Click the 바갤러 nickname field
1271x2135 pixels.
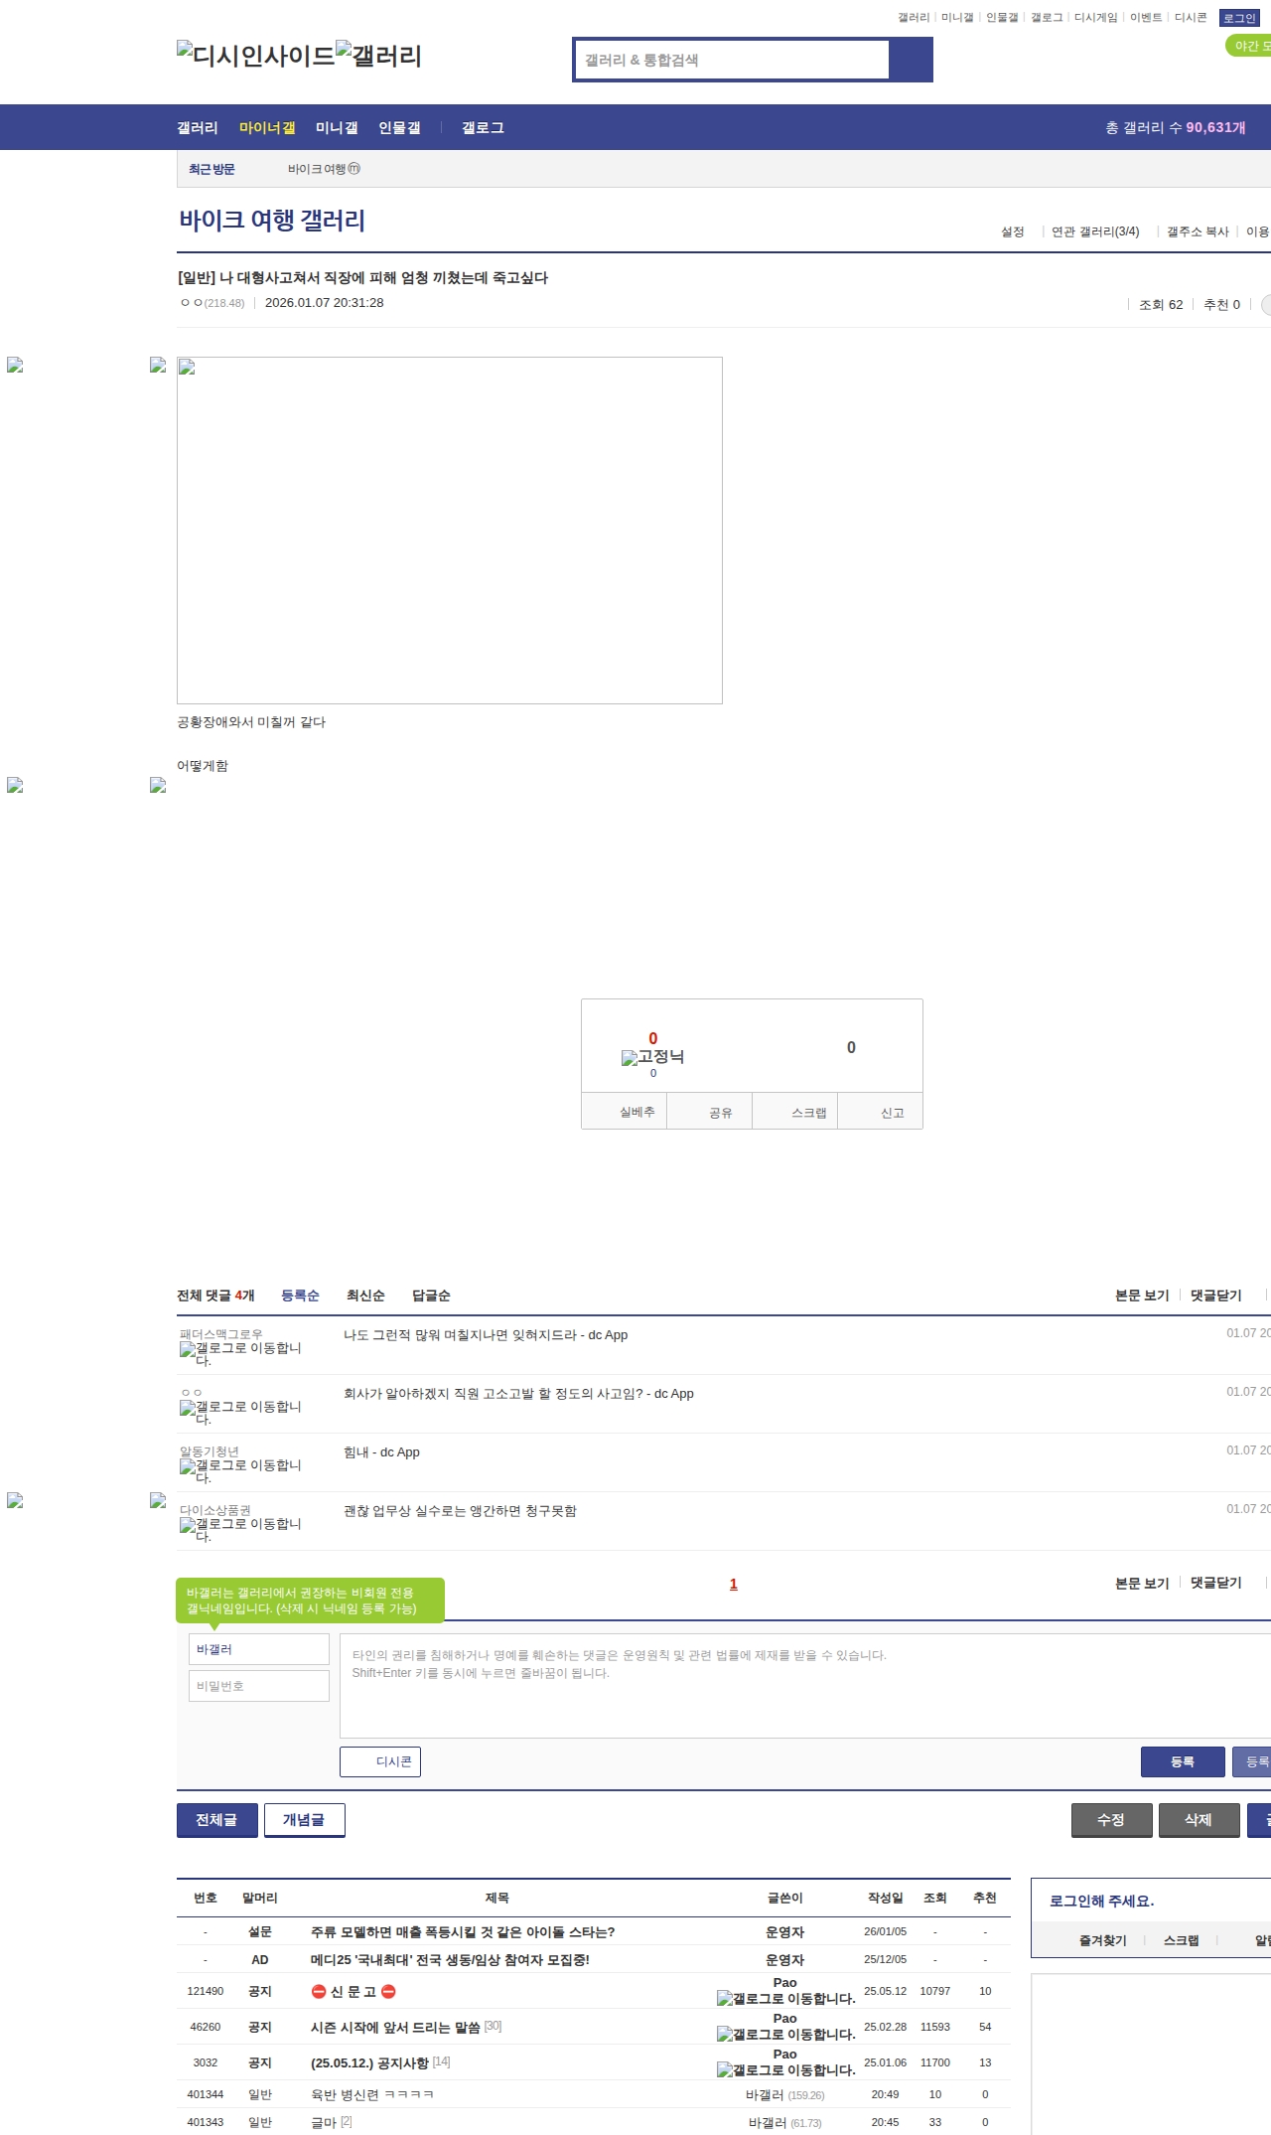click(259, 1649)
